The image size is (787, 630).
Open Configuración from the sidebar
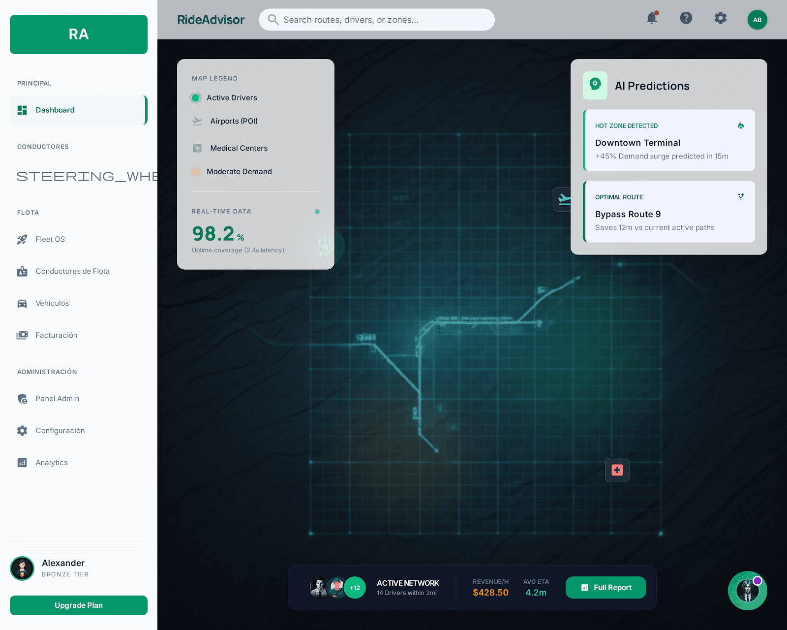coord(60,430)
